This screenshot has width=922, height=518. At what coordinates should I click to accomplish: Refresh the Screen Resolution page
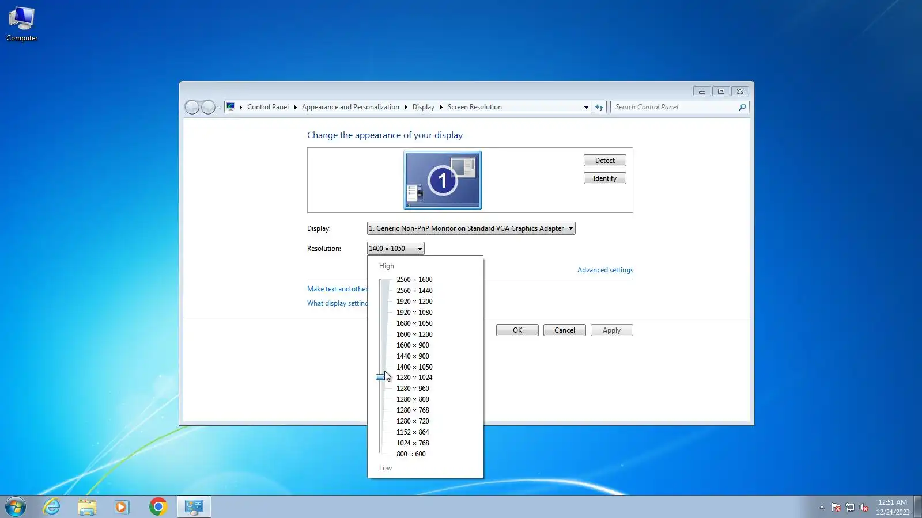pos(599,107)
